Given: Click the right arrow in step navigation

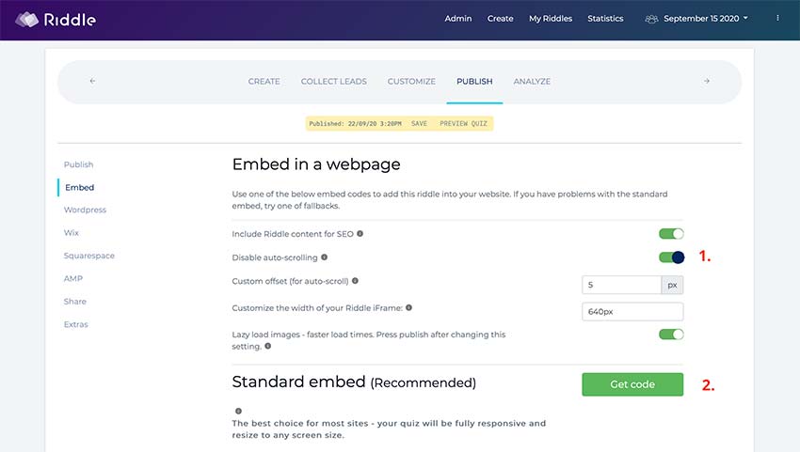Looking at the screenshot, I should pyautogui.click(x=707, y=81).
